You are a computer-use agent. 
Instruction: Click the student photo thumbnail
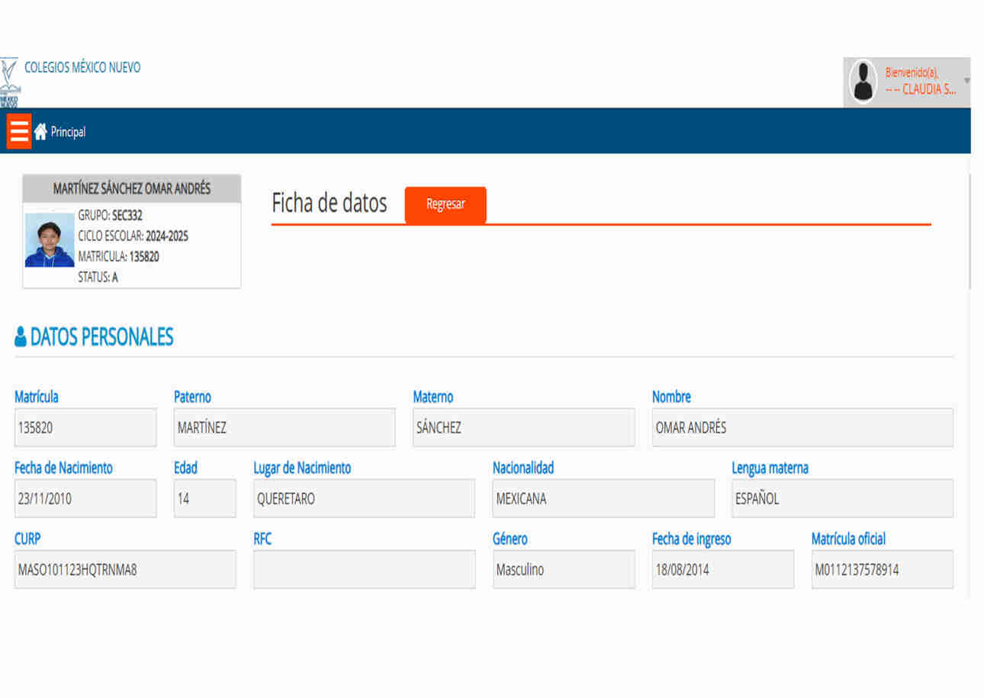(x=49, y=245)
